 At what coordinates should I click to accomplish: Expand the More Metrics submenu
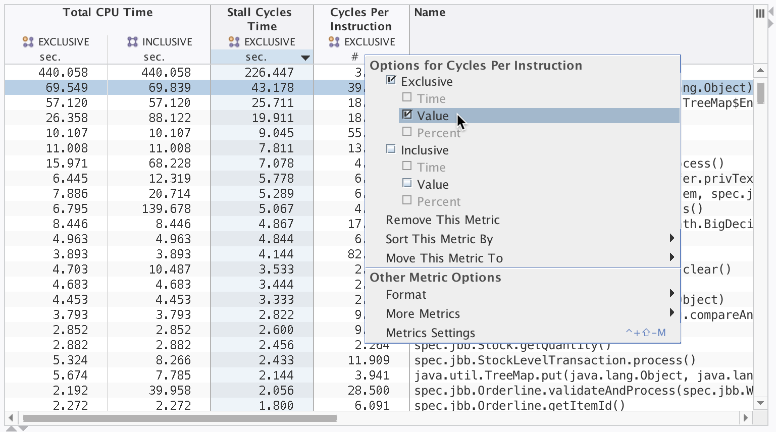(x=423, y=313)
